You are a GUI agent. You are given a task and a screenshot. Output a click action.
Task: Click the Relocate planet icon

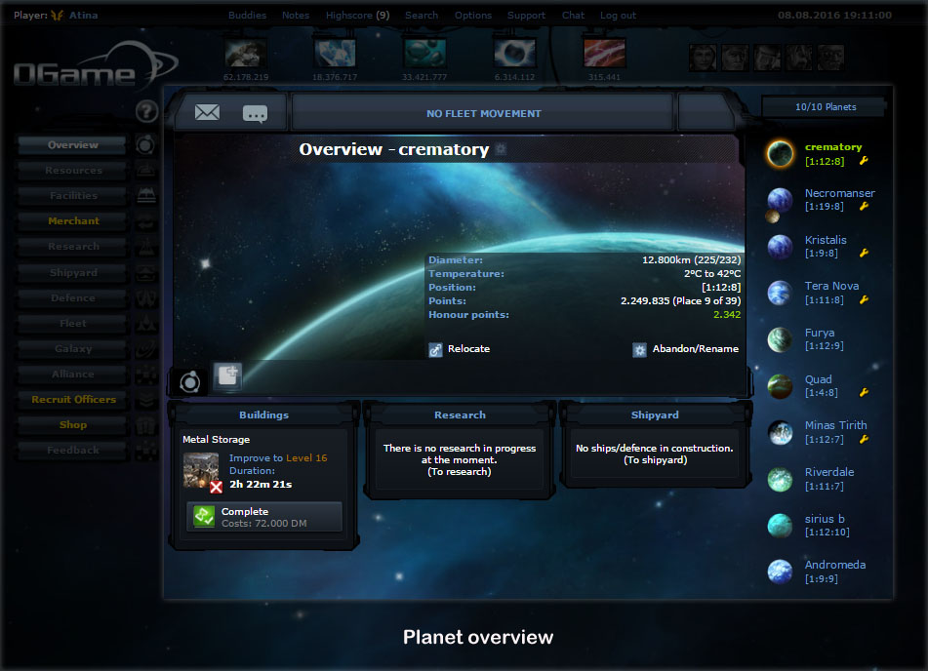click(x=435, y=350)
